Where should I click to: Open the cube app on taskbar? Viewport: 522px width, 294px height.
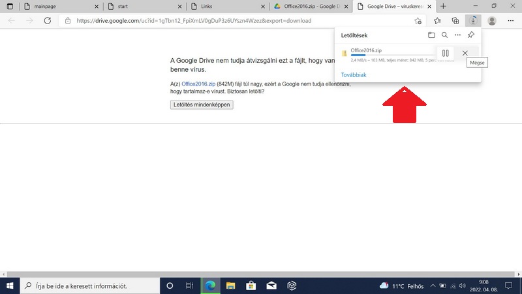(x=292, y=286)
